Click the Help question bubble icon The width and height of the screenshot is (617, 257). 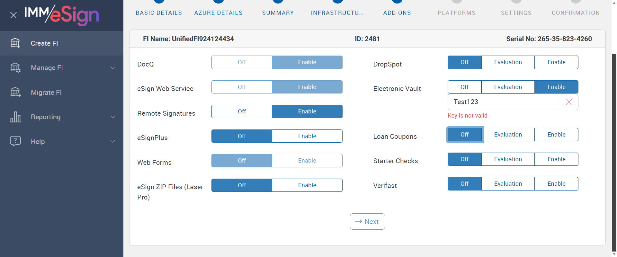point(15,141)
